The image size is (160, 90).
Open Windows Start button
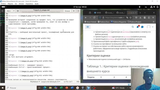tap(2, 88)
